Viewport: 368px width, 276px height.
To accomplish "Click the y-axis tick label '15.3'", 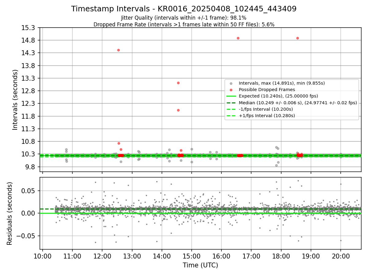I will point(29,28).
